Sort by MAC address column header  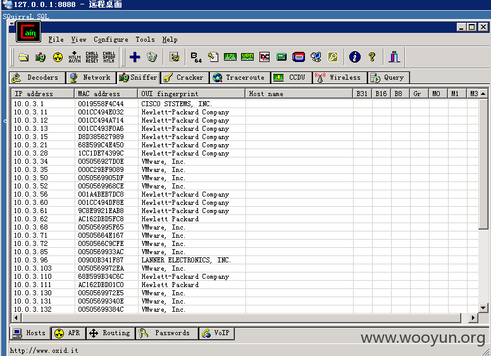[106, 94]
